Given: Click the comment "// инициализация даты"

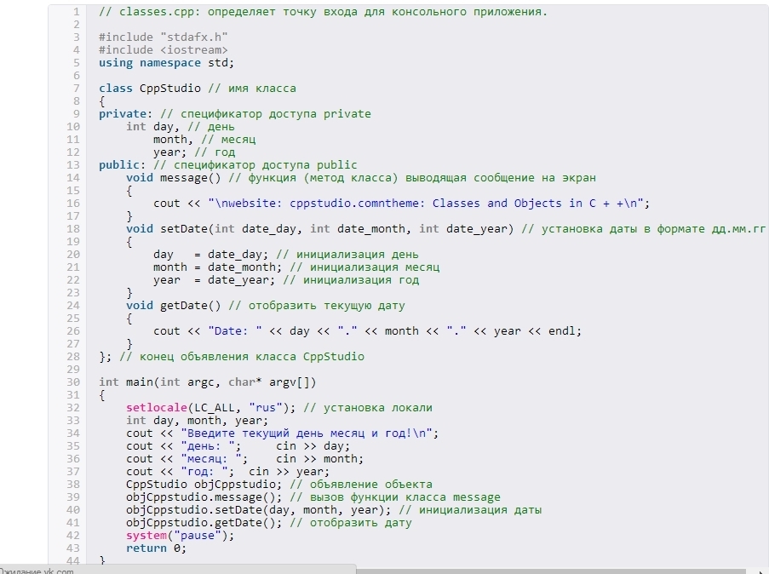Looking at the screenshot, I should pos(470,509).
